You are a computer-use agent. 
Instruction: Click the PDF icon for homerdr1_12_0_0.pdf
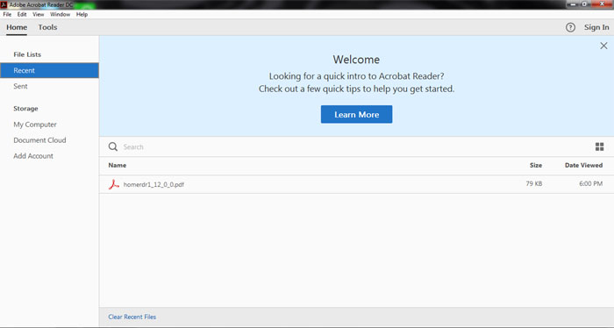(x=113, y=184)
